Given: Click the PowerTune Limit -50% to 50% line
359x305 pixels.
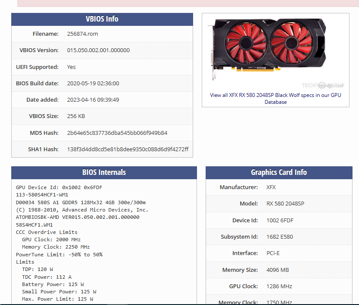Looking at the screenshot, I should click(59, 255).
